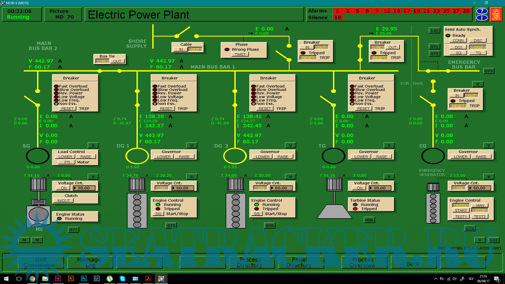Click the red Kongsberg crest logo icon
Image resolution: width=505 pixels, height=284 pixels.
pos(496,14)
